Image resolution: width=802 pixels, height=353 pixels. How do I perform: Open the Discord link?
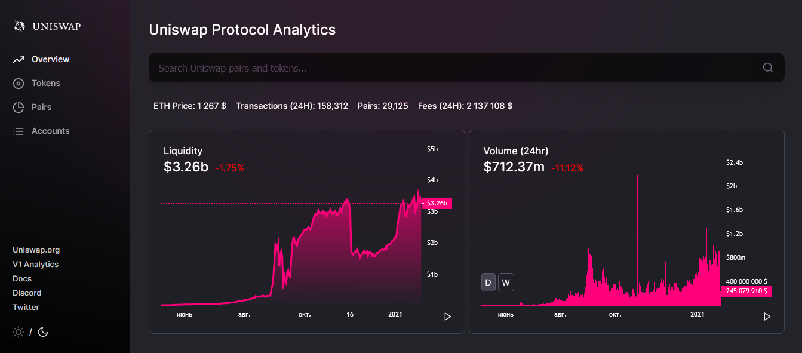tap(27, 293)
